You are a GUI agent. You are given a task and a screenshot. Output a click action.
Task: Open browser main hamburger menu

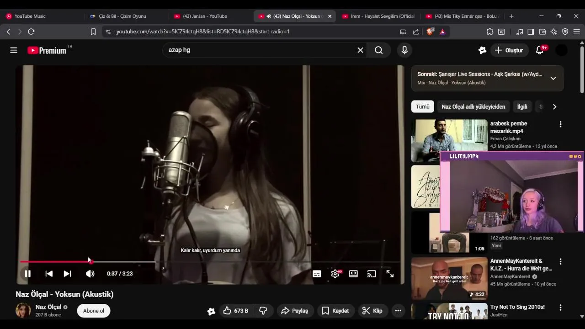tap(576, 32)
